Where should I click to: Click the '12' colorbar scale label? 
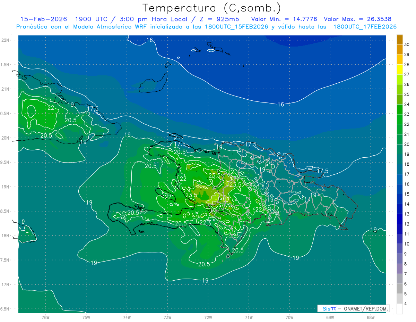coord(407,224)
